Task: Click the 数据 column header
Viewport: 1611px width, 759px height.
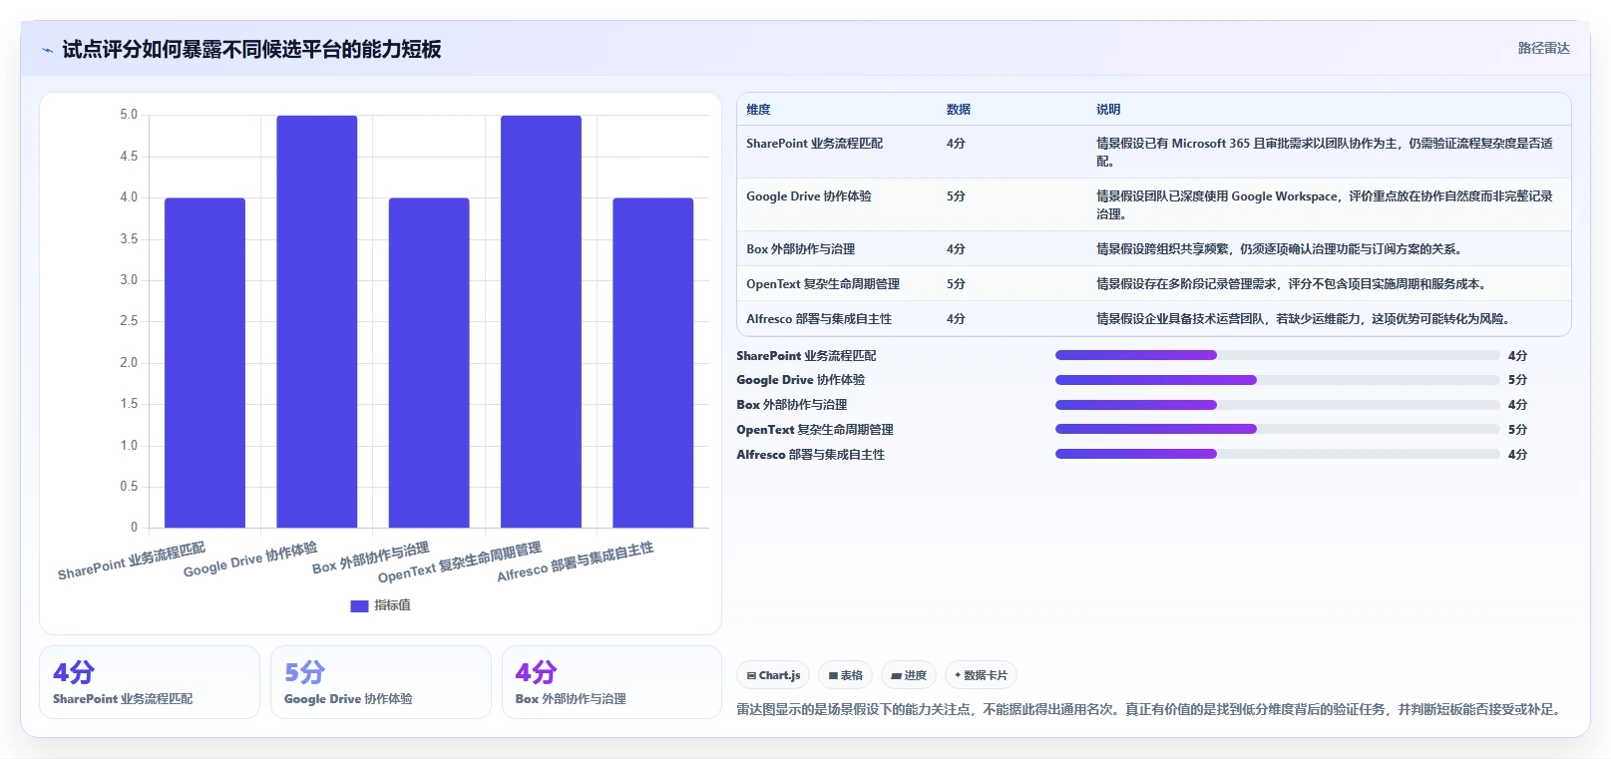Action: (x=959, y=110)
